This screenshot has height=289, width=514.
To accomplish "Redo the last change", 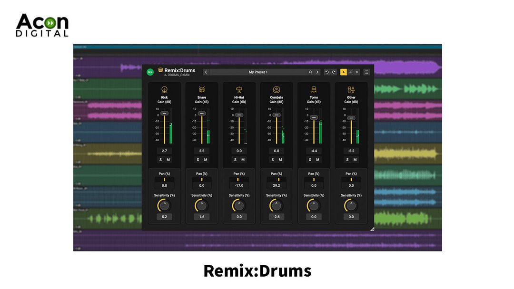I will pyautogui.click(x=334, y=72).
